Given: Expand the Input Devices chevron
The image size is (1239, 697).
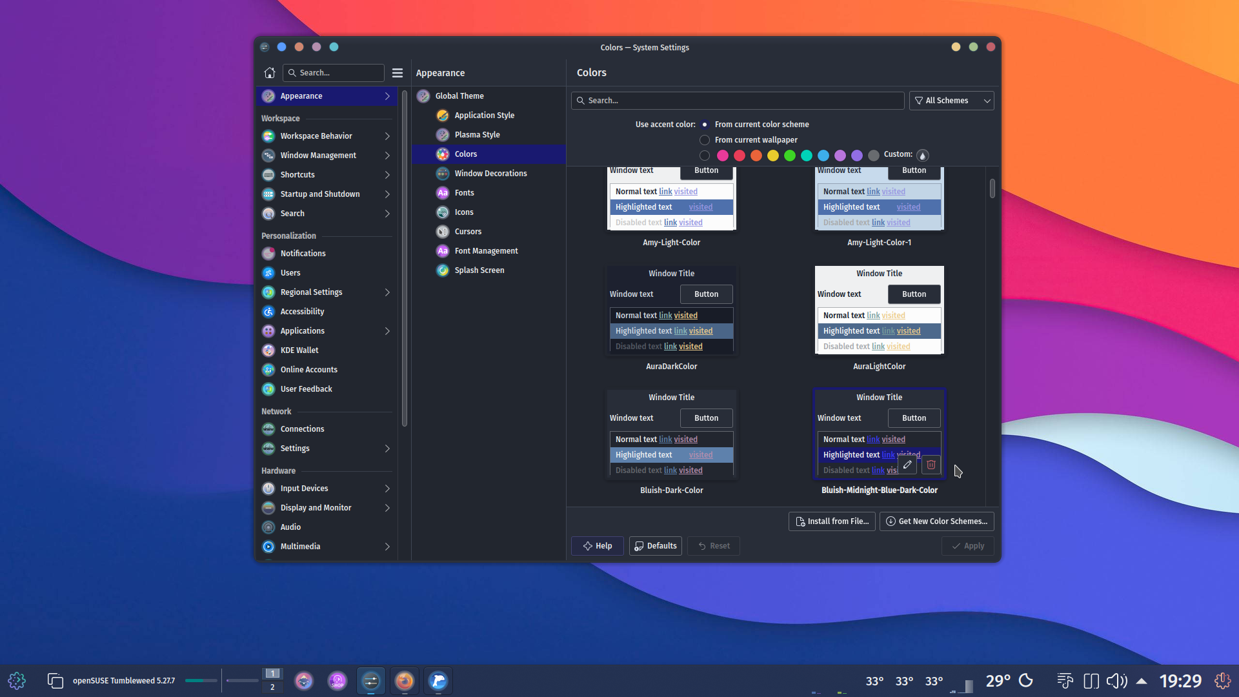Looking at the screenshot, I should coord(387,489).
